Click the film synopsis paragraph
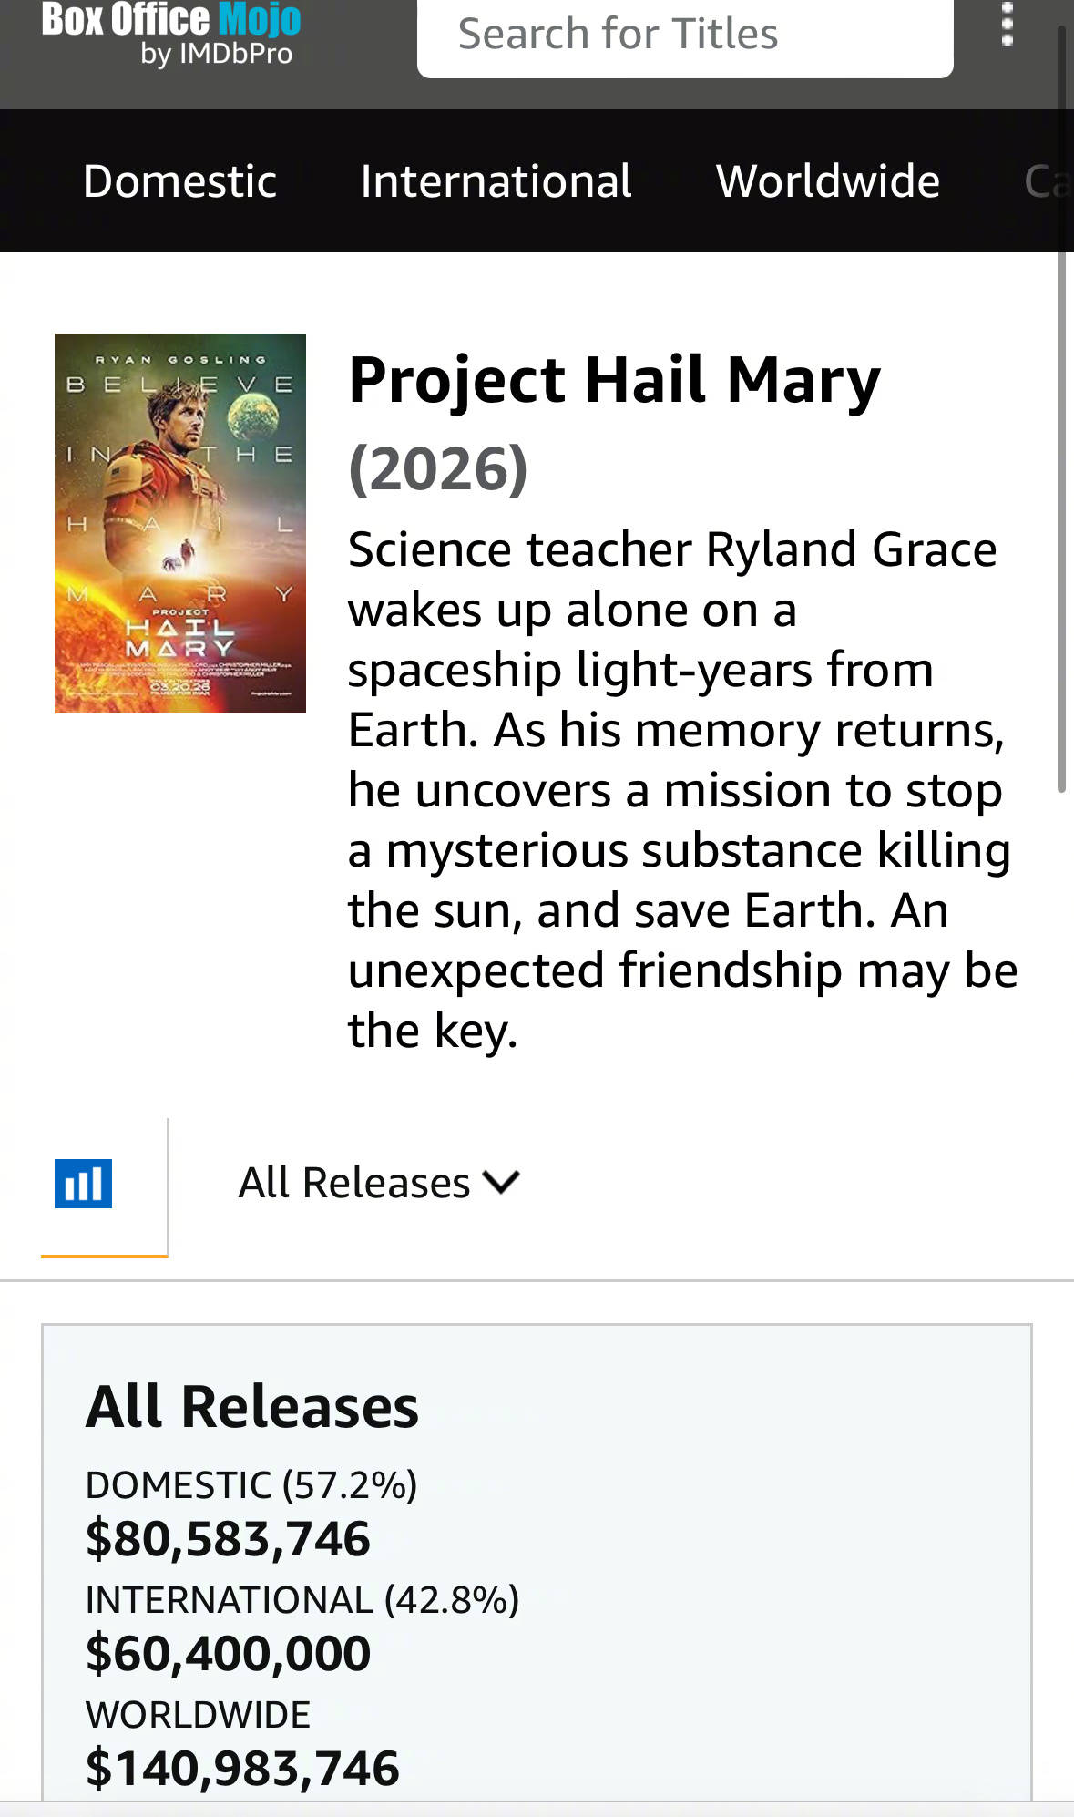The height and width of the screenshot is (1817, 1074). point(679,789)
